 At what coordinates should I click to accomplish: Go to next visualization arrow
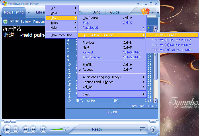17,21
